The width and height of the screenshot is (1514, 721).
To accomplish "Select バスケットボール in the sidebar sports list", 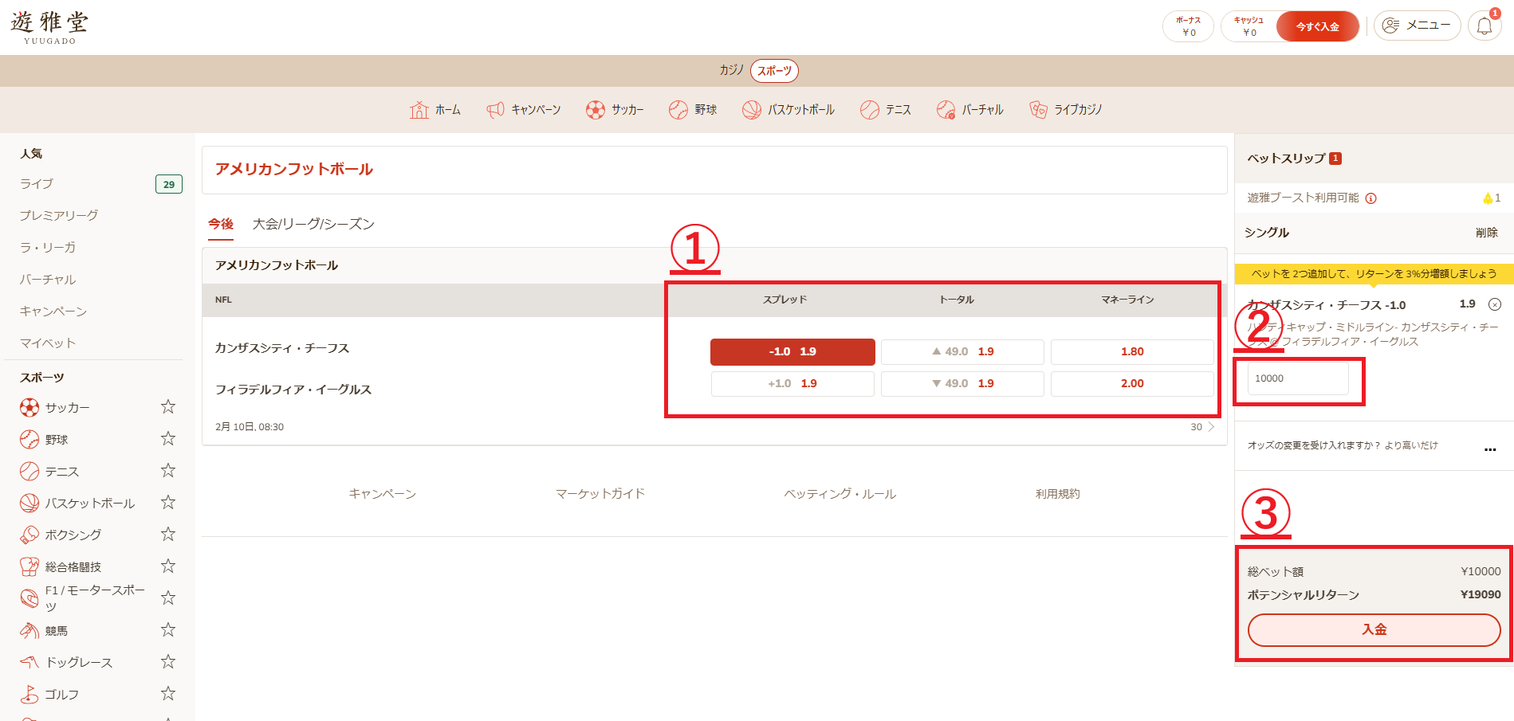I will point(77,504).
